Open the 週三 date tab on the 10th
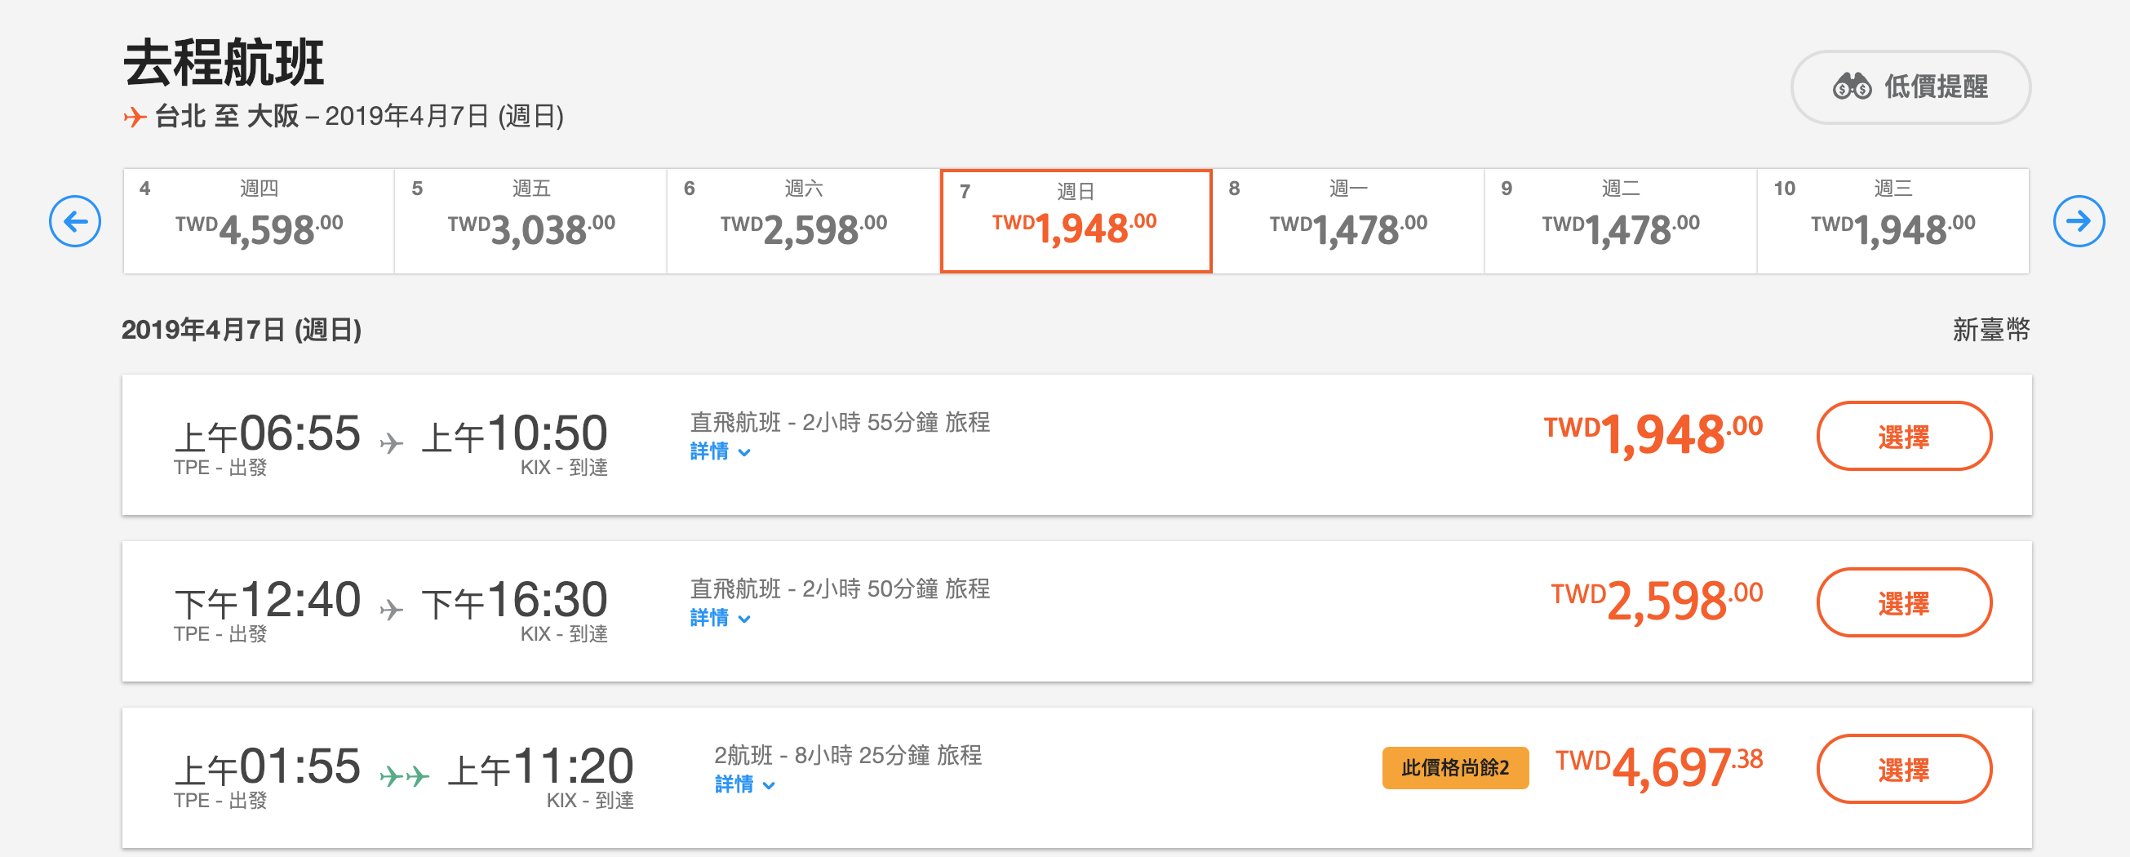Screen dimensions: 2130x857 click(x=1893, y=221)
